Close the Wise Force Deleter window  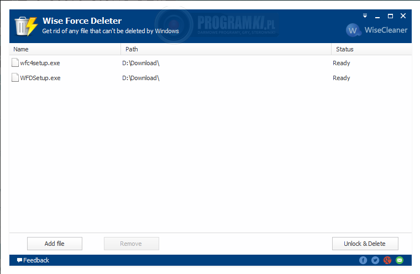[403, 16]
